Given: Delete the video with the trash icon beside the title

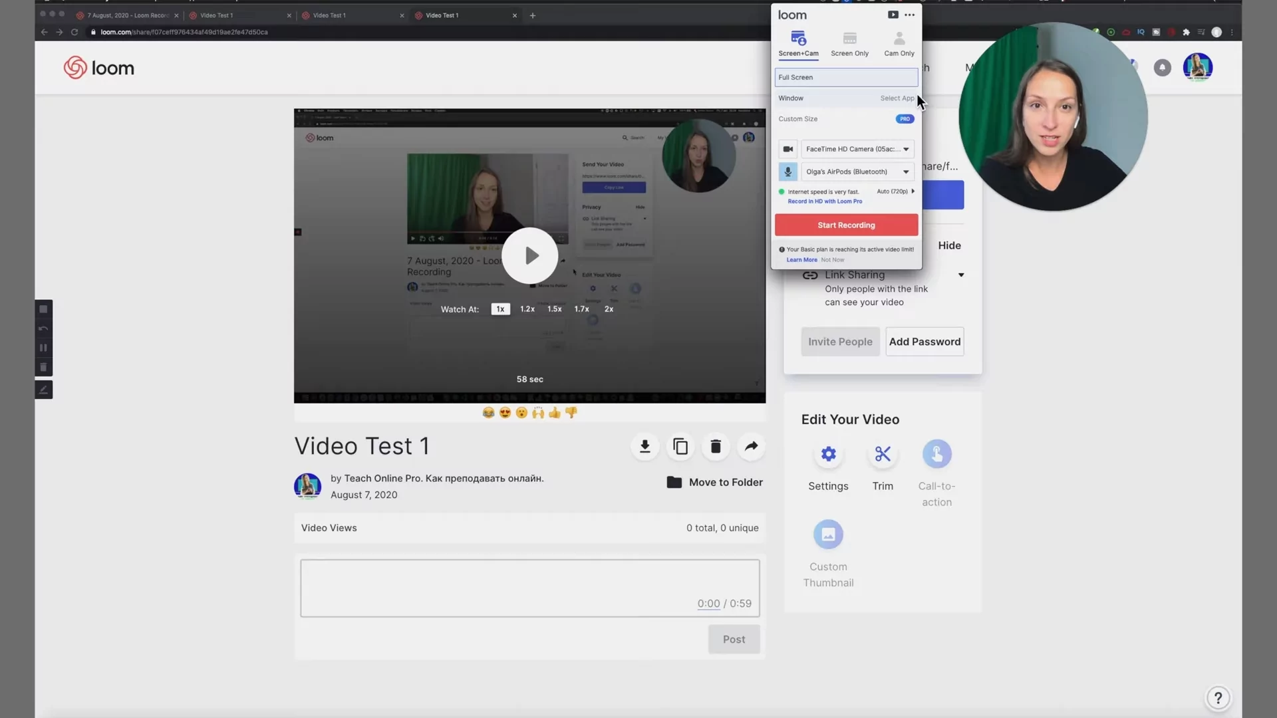Looking at the screenshot, I should click(x=716, y=447).
